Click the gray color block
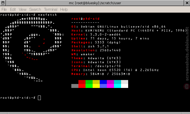190x114 pixels. pyautogui.click(x=75, y=86)
